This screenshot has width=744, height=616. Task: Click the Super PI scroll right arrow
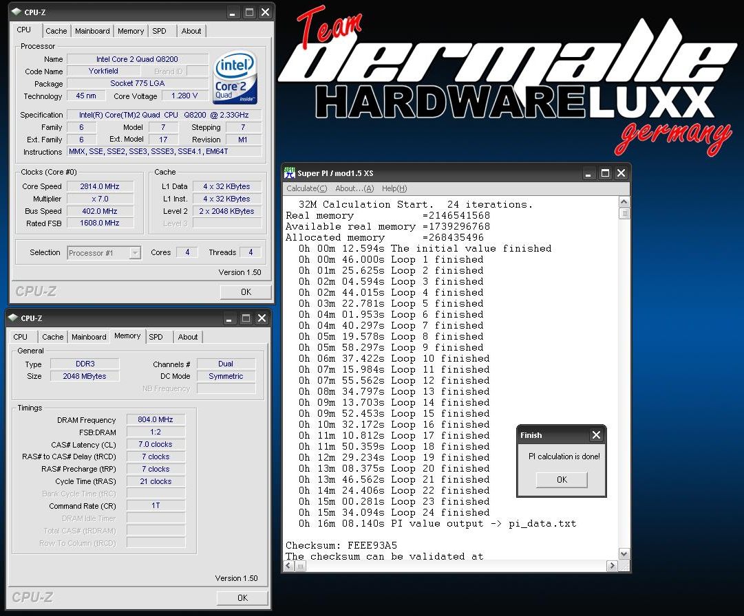(x=612, y=566)
